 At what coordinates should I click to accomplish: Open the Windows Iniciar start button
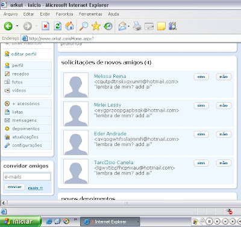[20, 222]
